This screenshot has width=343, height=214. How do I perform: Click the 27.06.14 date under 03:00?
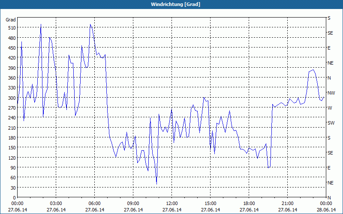point(56,210)
